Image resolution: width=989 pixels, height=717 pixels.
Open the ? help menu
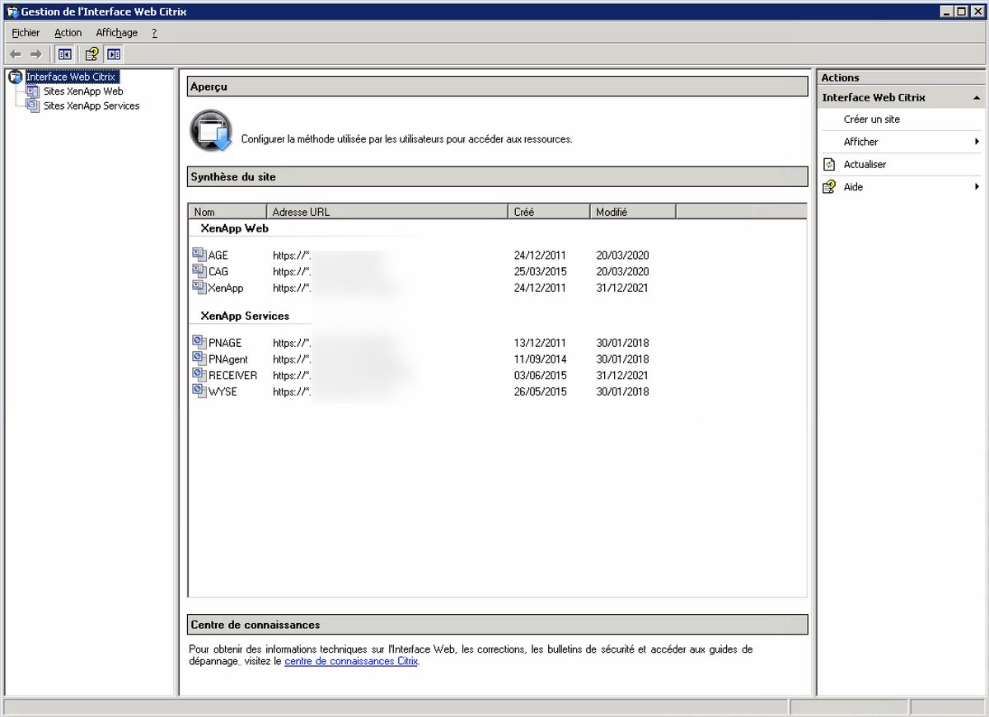pyautogui.click(x=154, y=33)
